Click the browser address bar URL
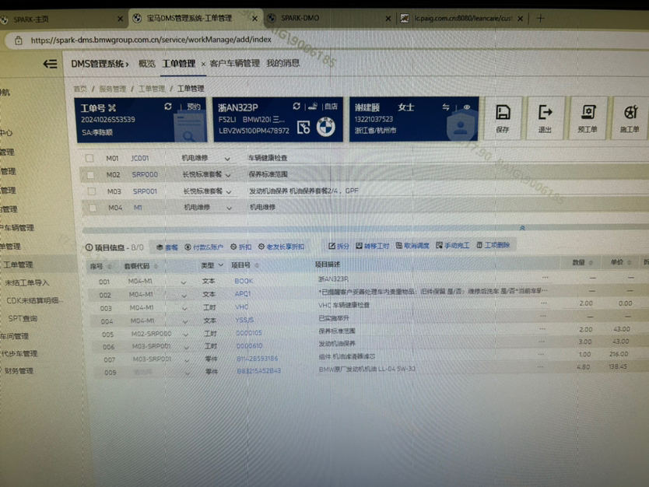Viewport: 649px width, 487px height. 151,40
